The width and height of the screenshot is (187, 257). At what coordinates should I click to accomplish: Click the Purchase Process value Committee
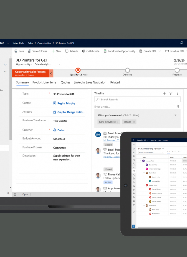coord(60,148)
